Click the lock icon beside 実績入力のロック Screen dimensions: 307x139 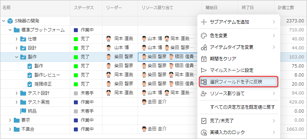click(204, 133)
